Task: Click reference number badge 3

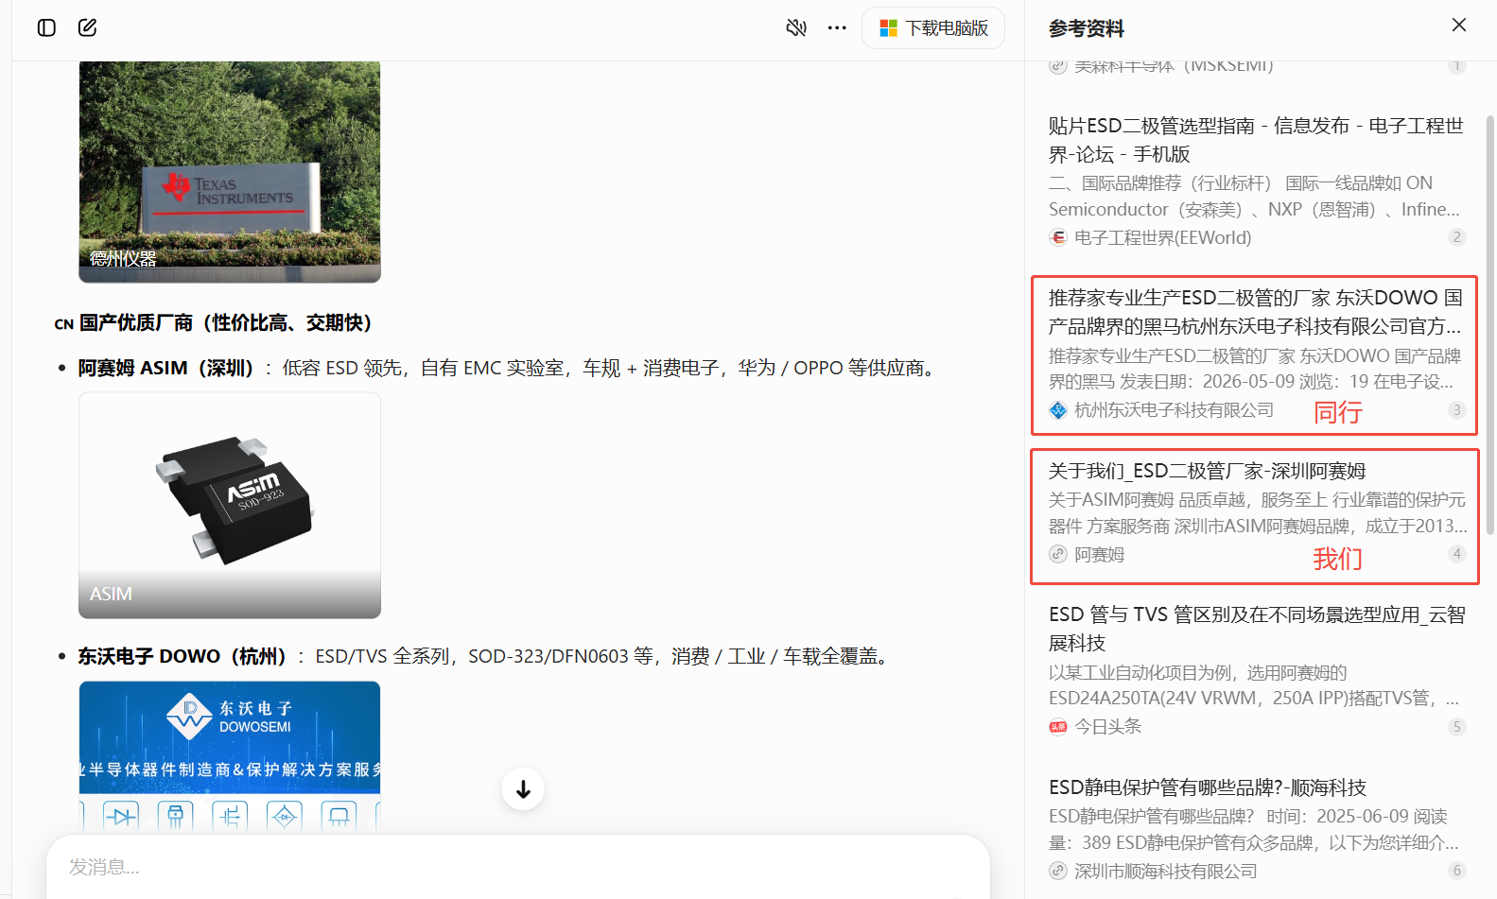Action: [1457, 410]
